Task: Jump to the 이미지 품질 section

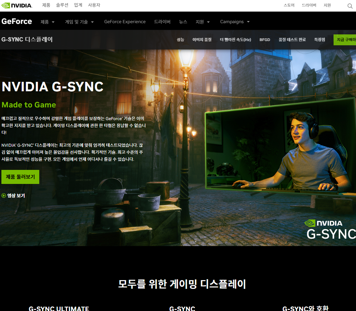Action: [x=202, y=40]
